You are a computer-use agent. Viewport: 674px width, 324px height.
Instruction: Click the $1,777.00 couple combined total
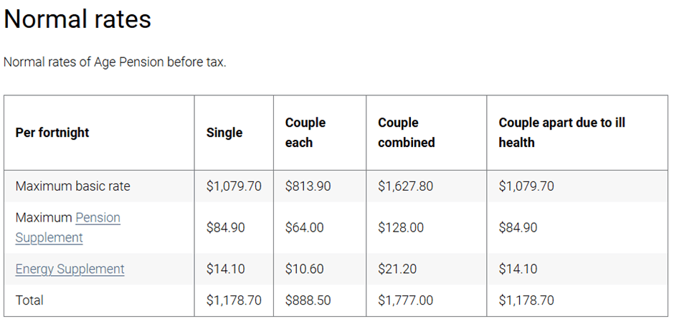pyautogui.click(x=405, y=300)
